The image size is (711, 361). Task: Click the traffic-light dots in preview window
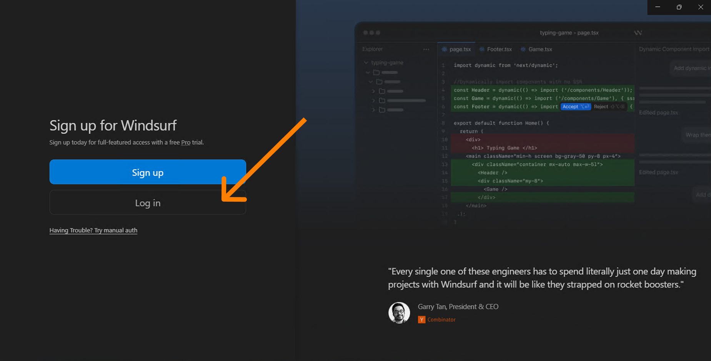[x=372, y=33]
